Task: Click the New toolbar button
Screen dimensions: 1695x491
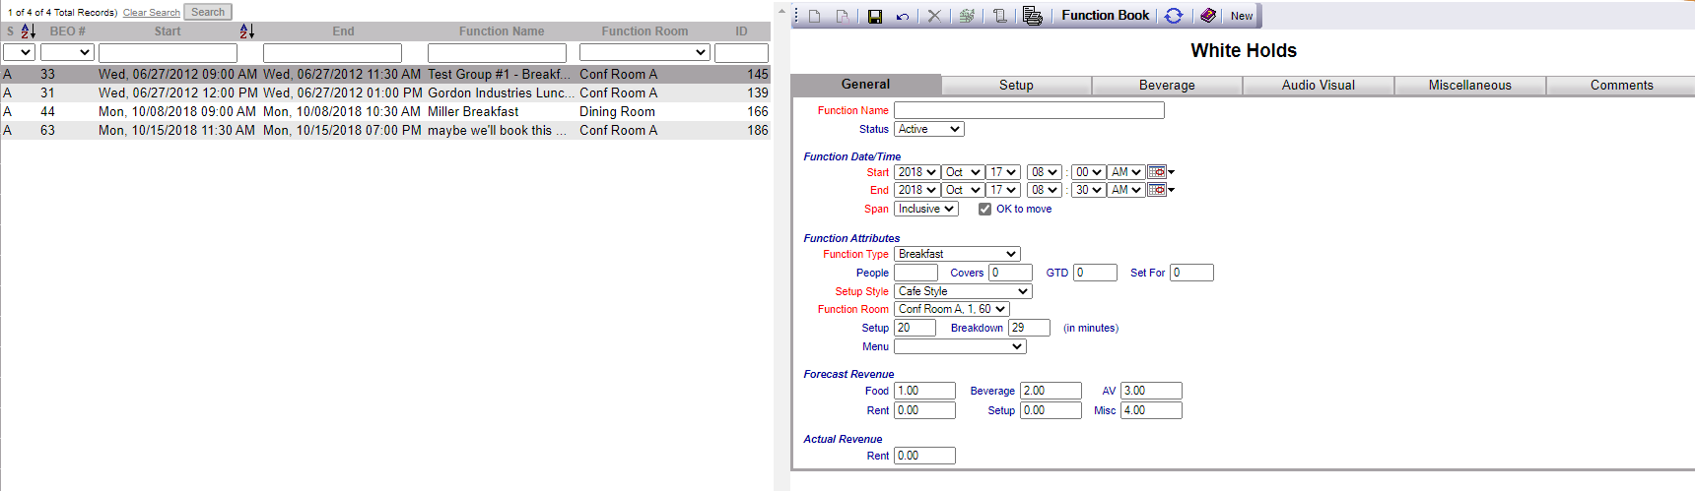Action: (1242, 16)
